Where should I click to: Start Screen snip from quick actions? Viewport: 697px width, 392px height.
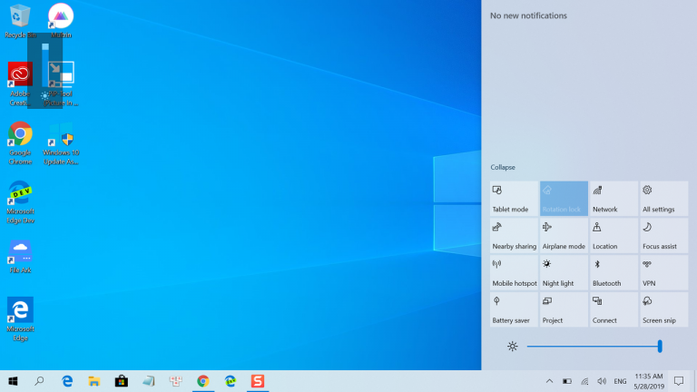pos(663,309)
